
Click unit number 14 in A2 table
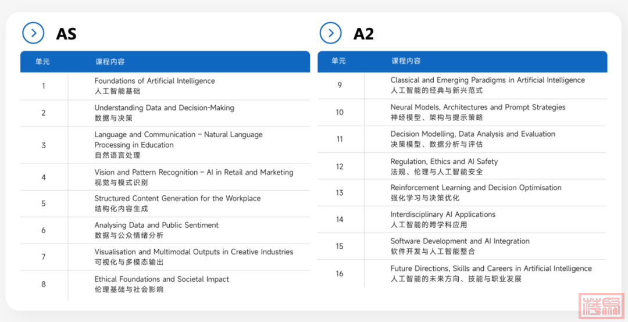click(x=340, y=220)
